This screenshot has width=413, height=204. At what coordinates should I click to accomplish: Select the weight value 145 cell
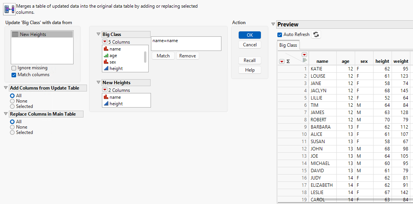tap(401, 91)
